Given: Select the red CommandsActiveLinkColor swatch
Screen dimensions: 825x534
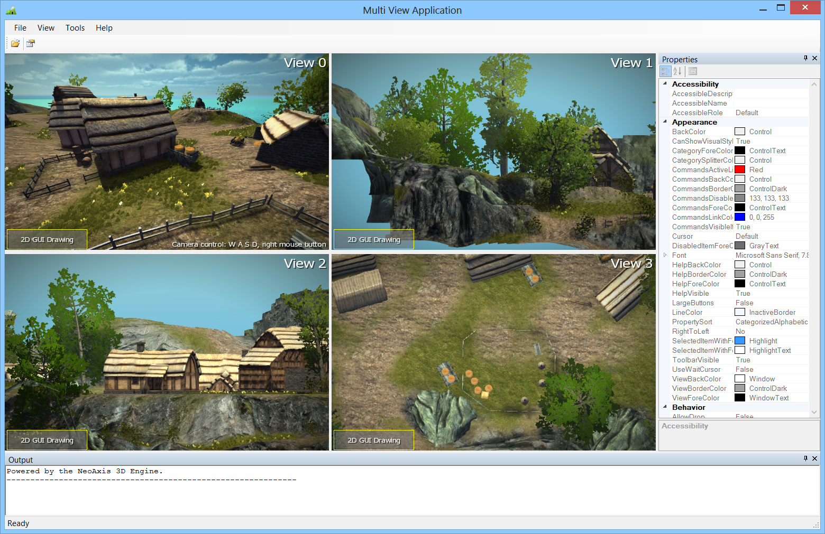Looking at the screenshot, I should (x=740, y=170).
